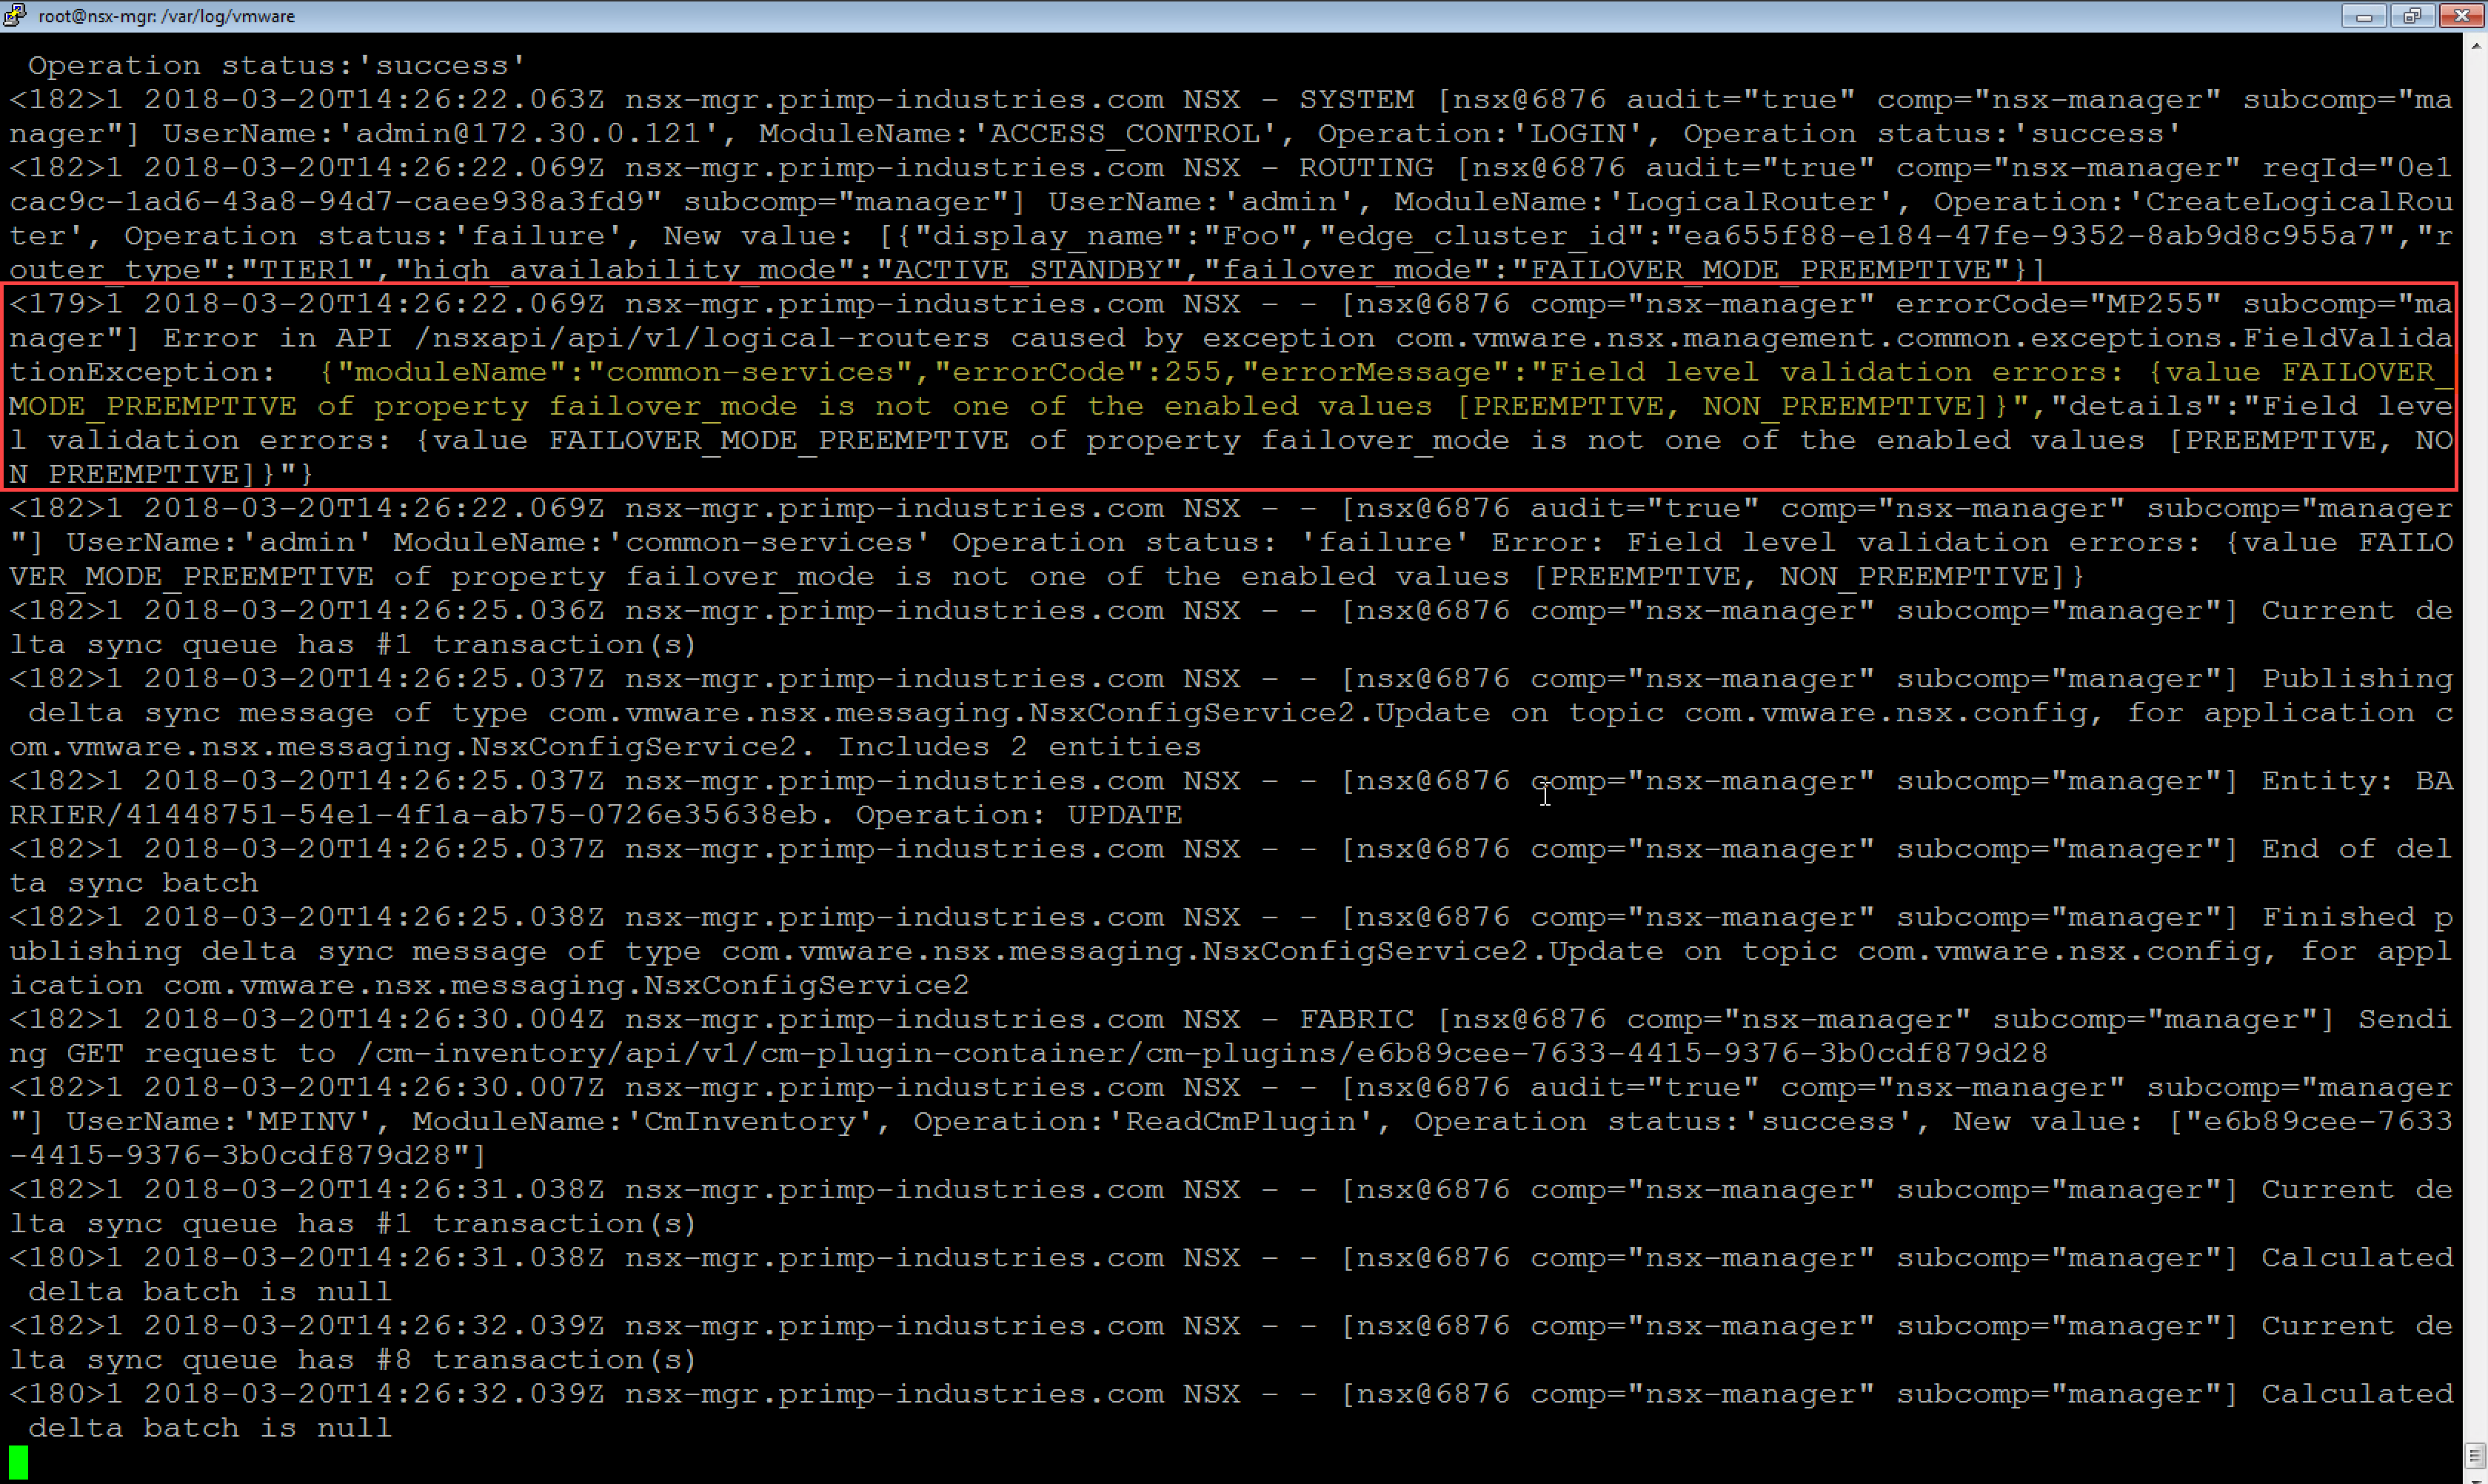Click the errorCode="MP255" text

click(2058, 304)
